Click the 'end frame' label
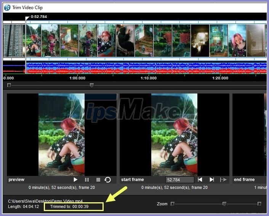Screen dimensions: 269x216 (244, 180)
